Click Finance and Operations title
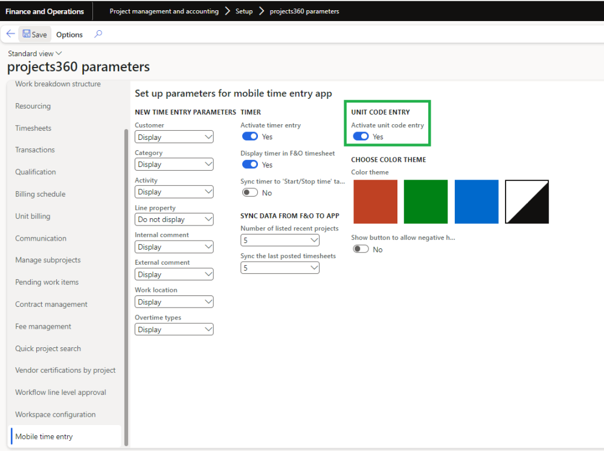The width and height of the screenshot is (604, 451). (45, 11)
